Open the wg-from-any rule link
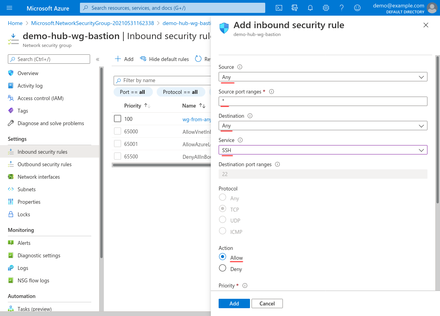This screenshot has height=316, width=440. pyautogui.click(x=196, y=119)
